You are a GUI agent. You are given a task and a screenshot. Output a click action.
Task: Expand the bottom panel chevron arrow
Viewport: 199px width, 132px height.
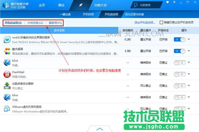point(100,129)
